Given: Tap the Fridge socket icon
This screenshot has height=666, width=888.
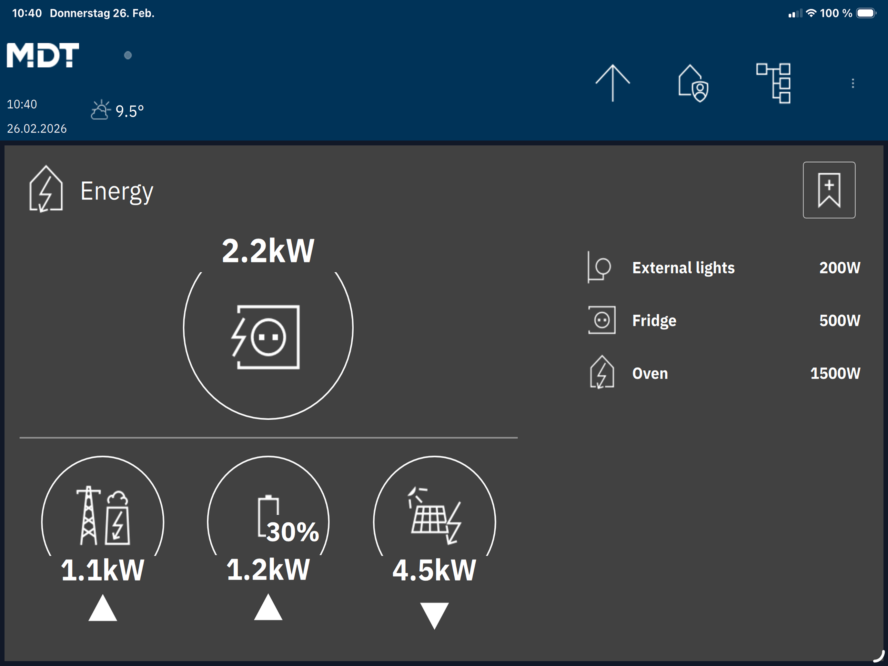Looking at the screenshot, I should (x=602, y=320).
